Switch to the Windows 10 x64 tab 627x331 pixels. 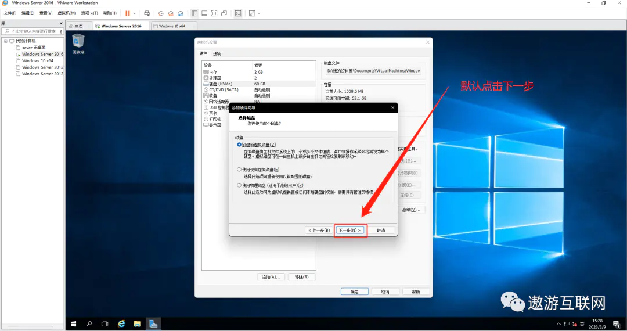(172, 26)
